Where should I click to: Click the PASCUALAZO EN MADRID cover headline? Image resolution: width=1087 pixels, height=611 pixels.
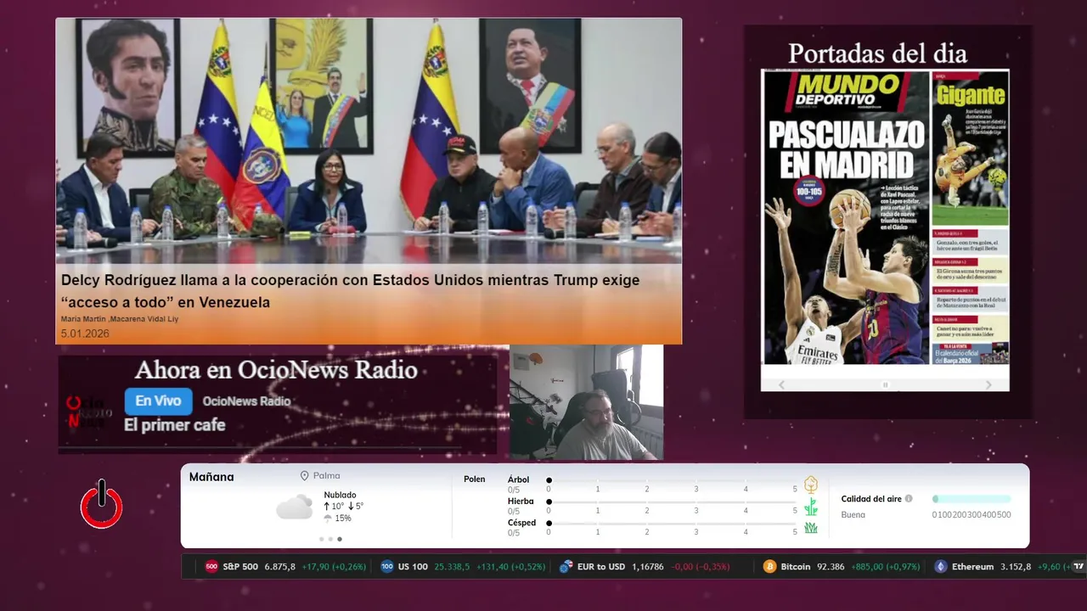click(847, 149)
